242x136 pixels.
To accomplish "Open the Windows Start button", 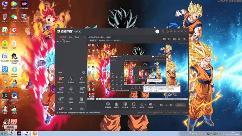I will coord(3,134).
